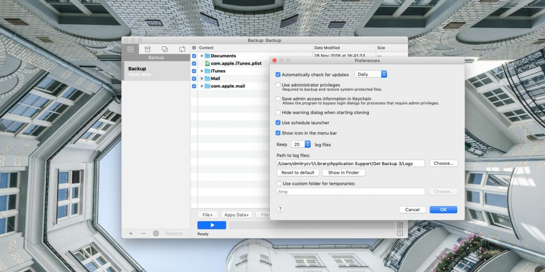This screenshot has width=545, height=272.
Task: Select the Synchronize tab icon
Action: click(x=182, y=49)
